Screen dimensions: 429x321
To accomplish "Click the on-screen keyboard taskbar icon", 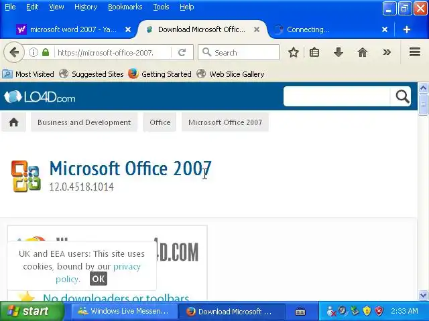I will pyautogui.click(x=300, y=311).
